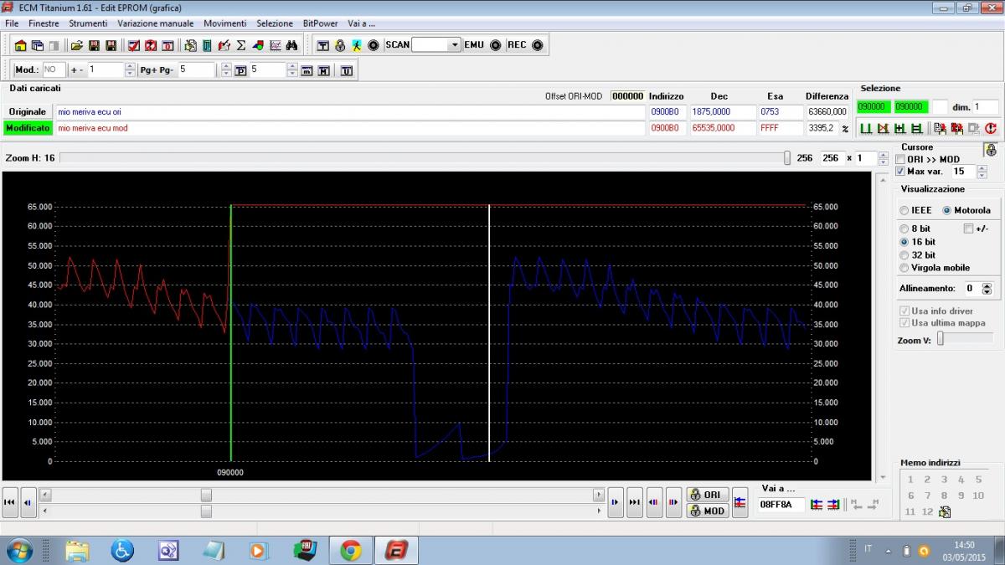
Task: Click the Mod.: label button
Action: click(26, 70)
